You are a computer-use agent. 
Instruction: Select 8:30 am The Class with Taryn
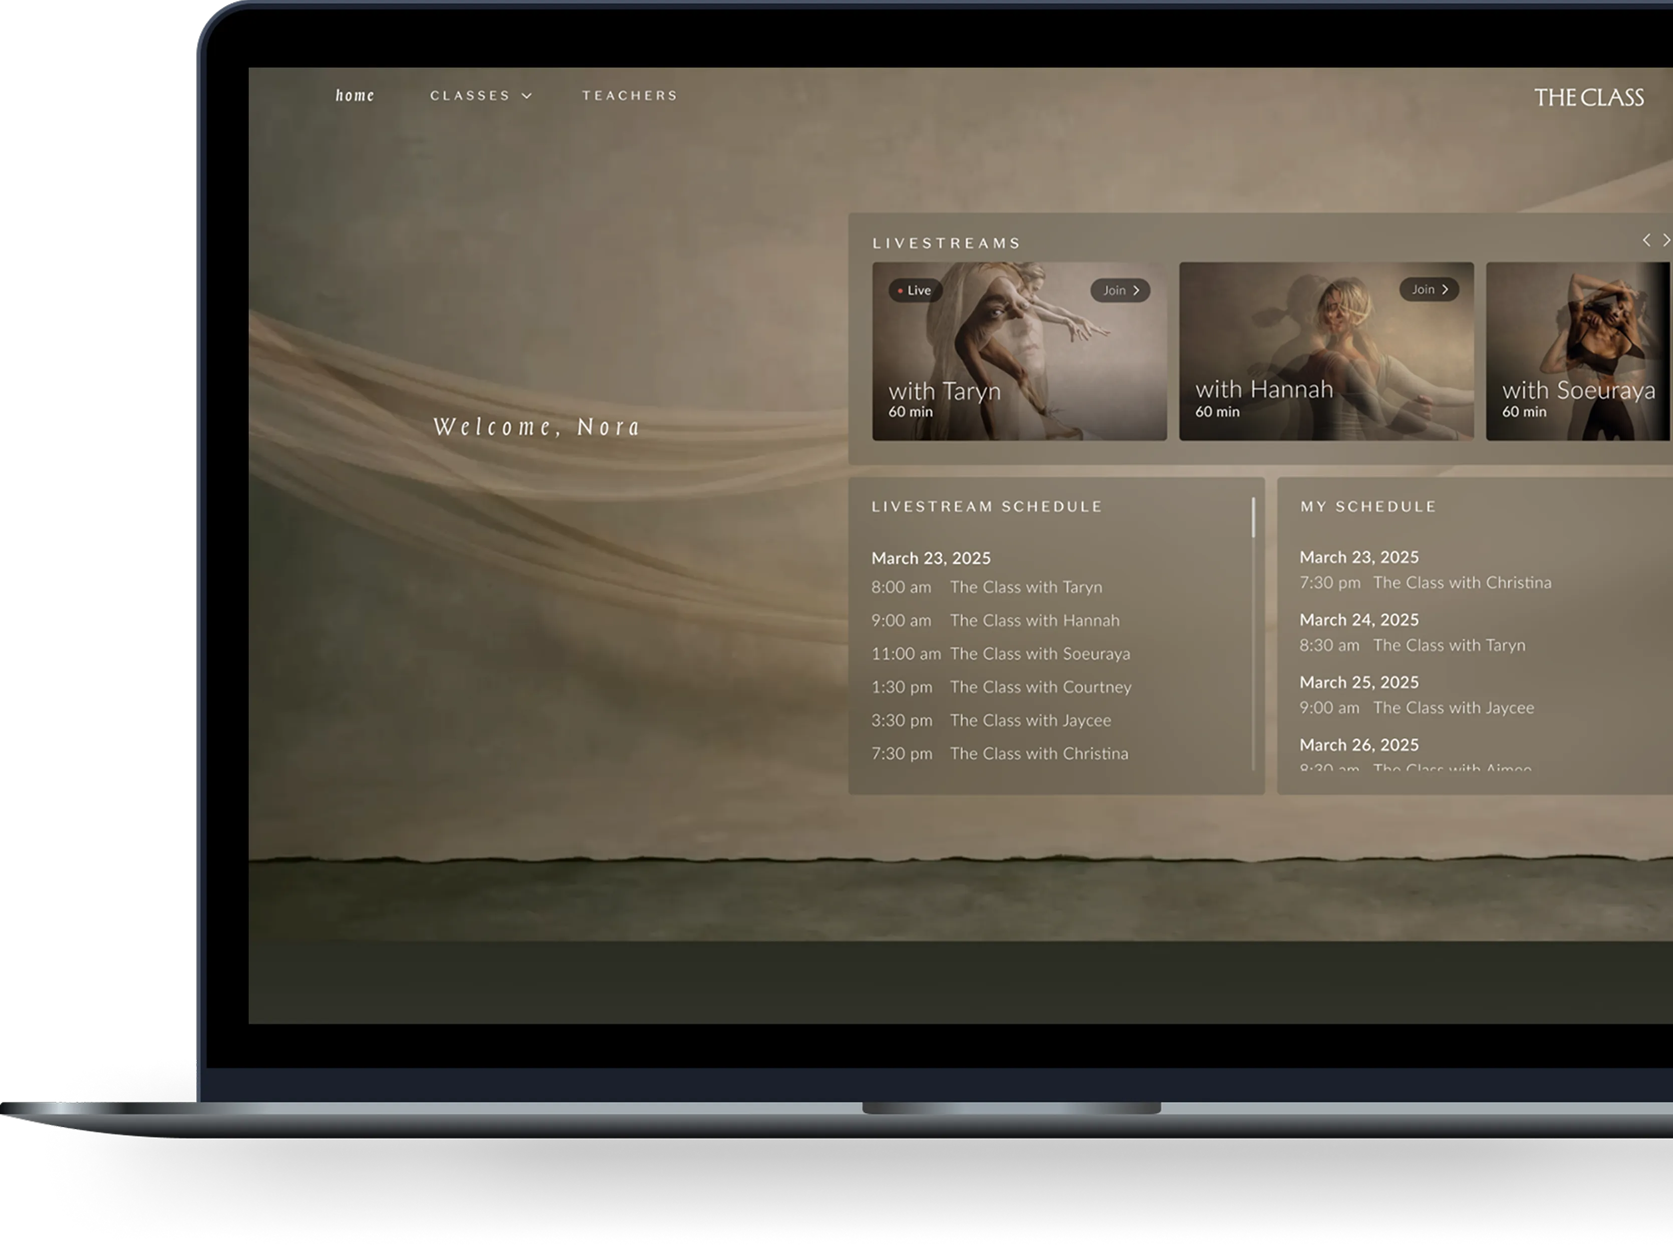pyautogui.click(x=1413, y=645)
